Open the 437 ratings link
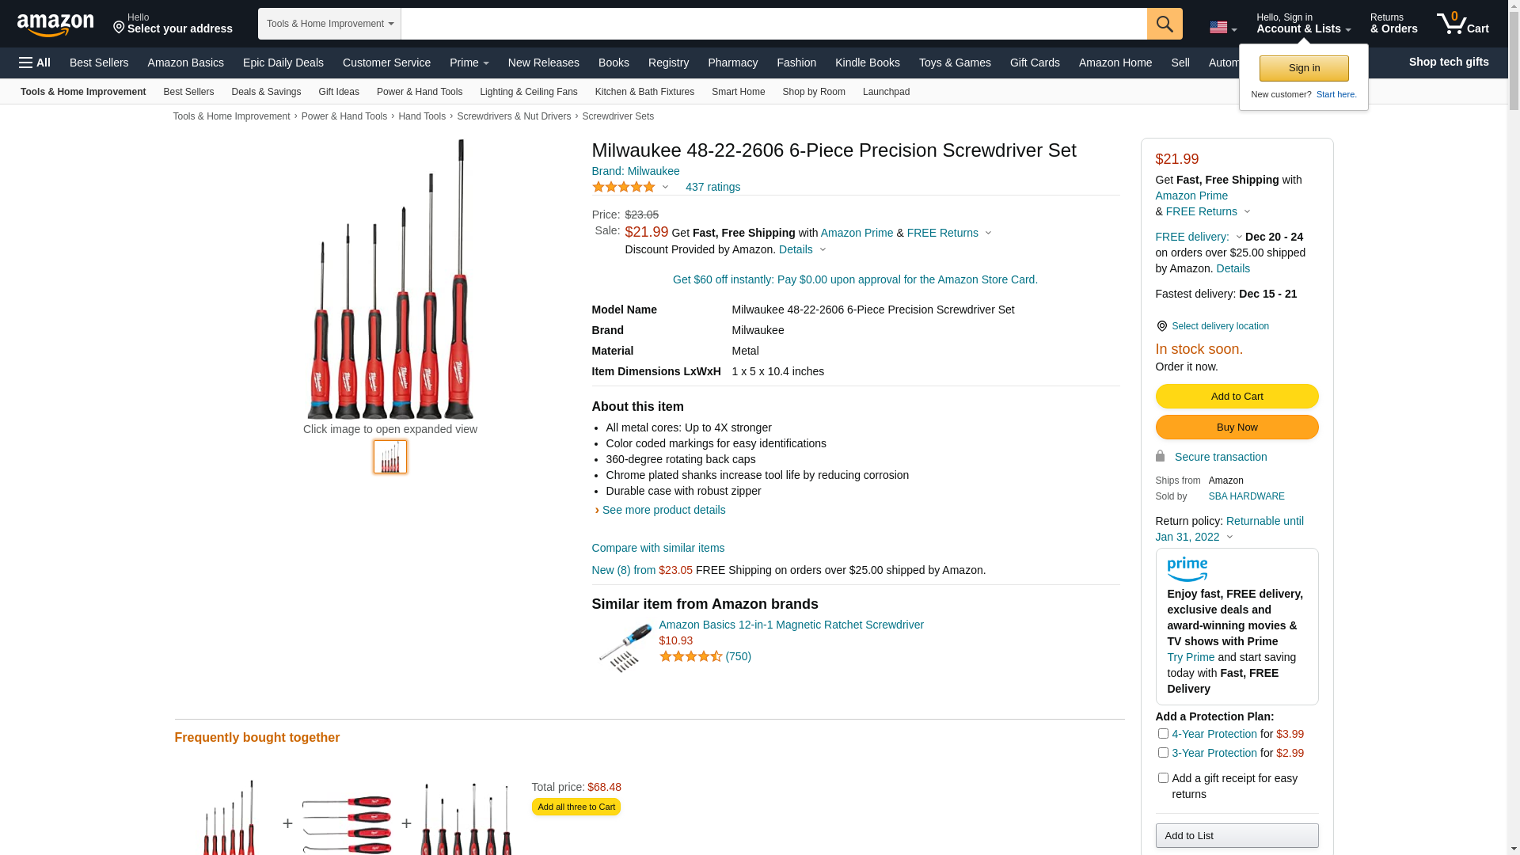The height and width of the screenshot is (855, 1520). coord(712,188)
